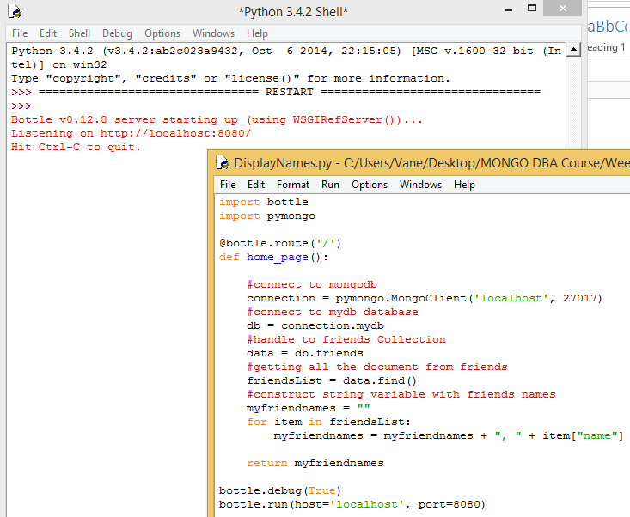Click the 'bottle.debug(True)' line
The image size is (630, 517).
280,490
